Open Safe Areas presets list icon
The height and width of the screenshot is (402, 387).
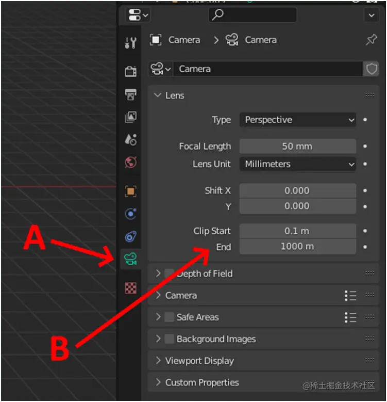pos(350,317)
